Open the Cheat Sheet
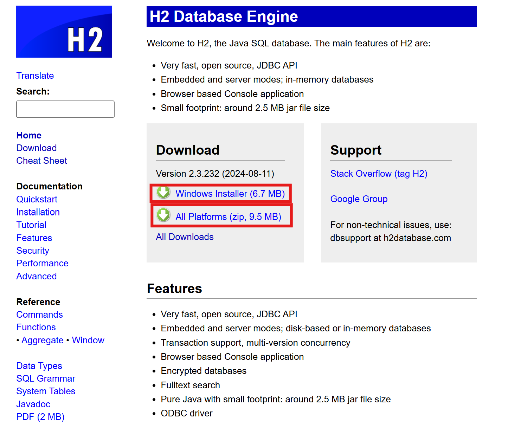This screenshot has height=428, width=521. 41,161
